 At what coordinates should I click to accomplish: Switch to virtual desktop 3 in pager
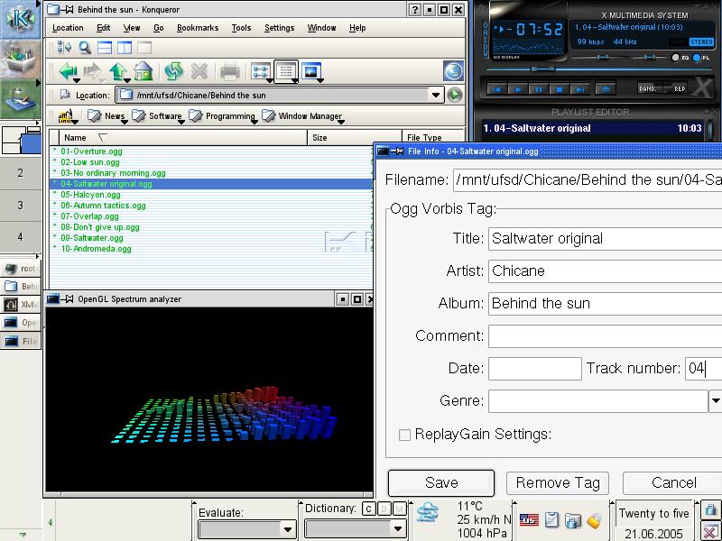tap(20, 206)
